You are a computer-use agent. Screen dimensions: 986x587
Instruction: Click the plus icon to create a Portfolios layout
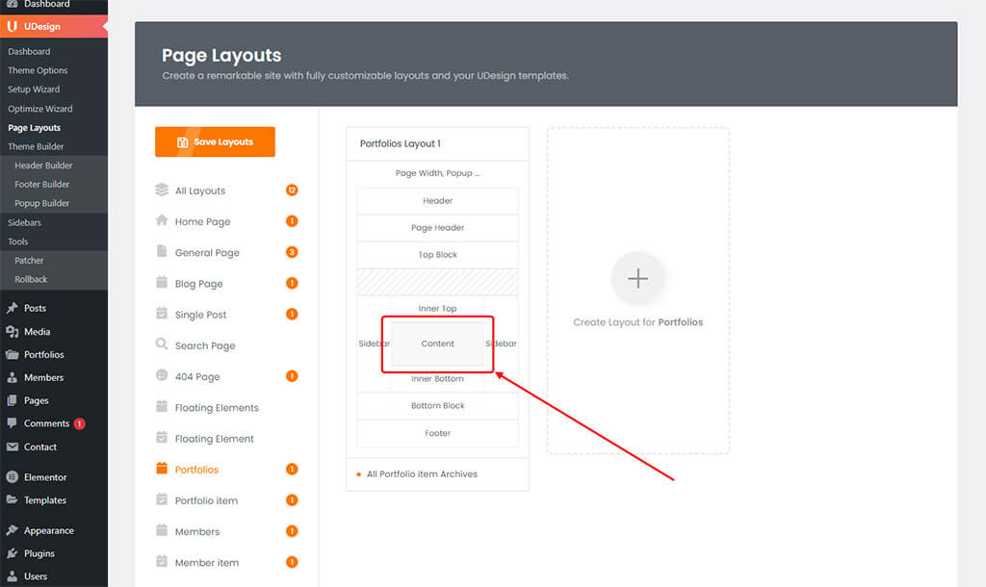[638, 279]
